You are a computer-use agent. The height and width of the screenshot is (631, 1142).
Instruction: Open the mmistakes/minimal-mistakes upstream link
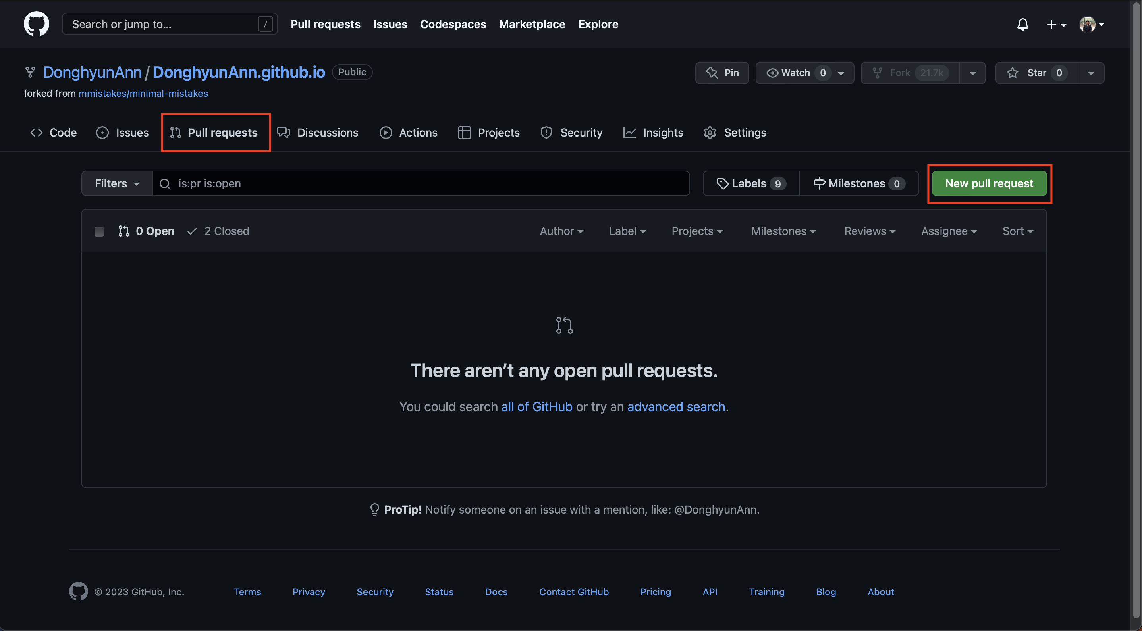click(143, 94)
